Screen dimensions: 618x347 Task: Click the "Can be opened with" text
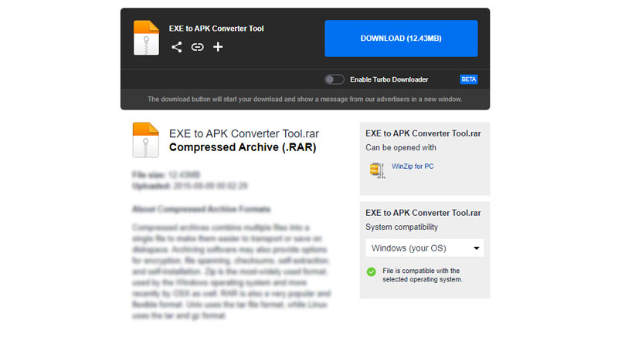click(401, 147)
